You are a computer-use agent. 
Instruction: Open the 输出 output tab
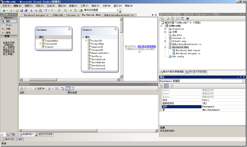point(19,139)
